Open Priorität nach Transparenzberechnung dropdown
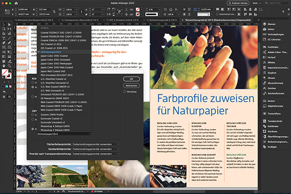291x194 pixels. tap(96, 154)
